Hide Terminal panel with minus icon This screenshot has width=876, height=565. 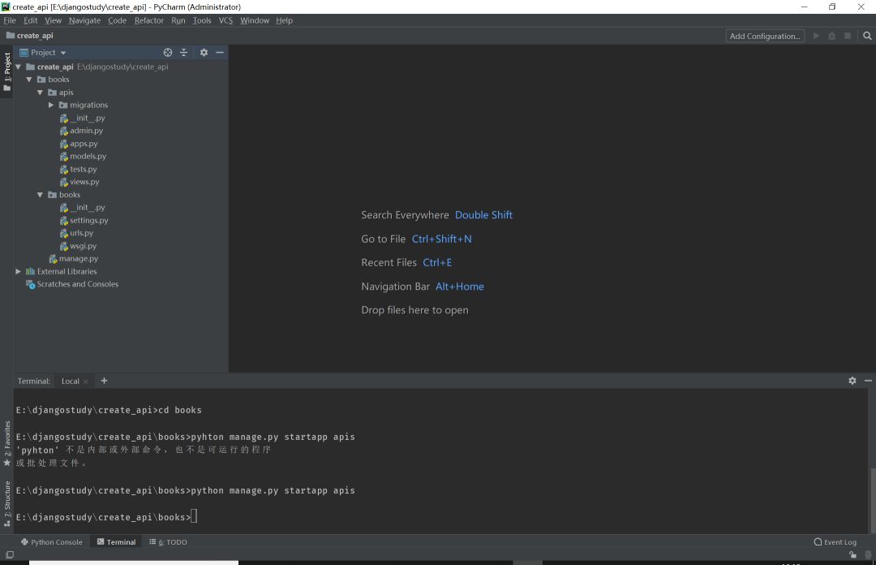coord(868,381)
